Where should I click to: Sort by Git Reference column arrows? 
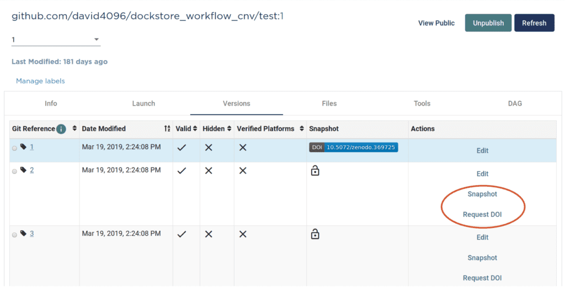tap(74, 128)
